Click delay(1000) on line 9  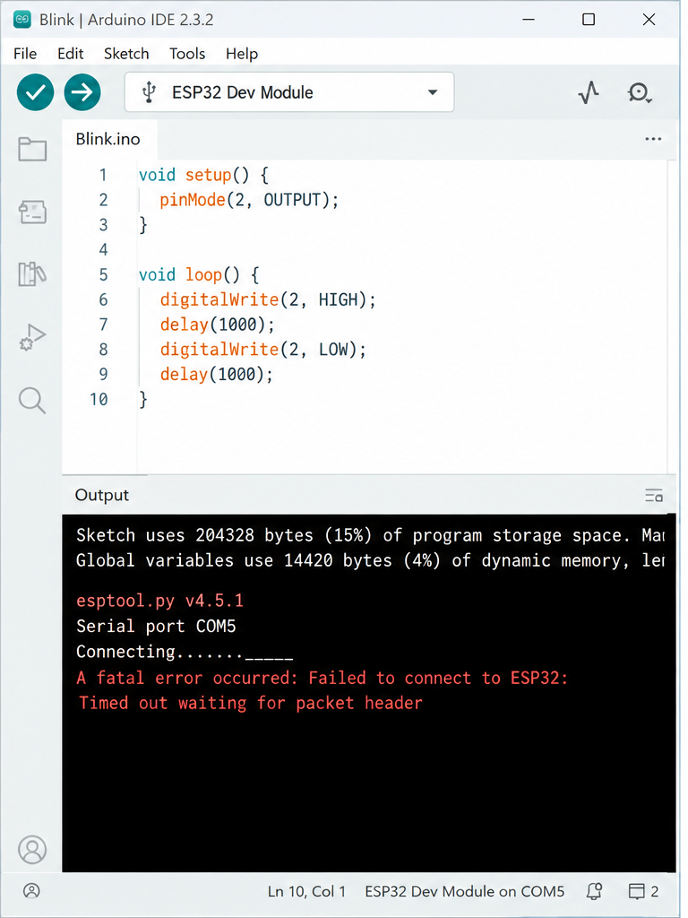217,374
